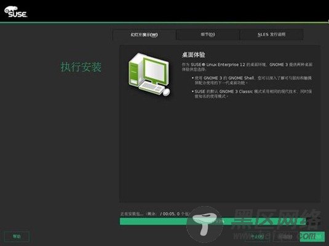
Task: Click the 帮助 help button
Action: (x=17, y=236)
